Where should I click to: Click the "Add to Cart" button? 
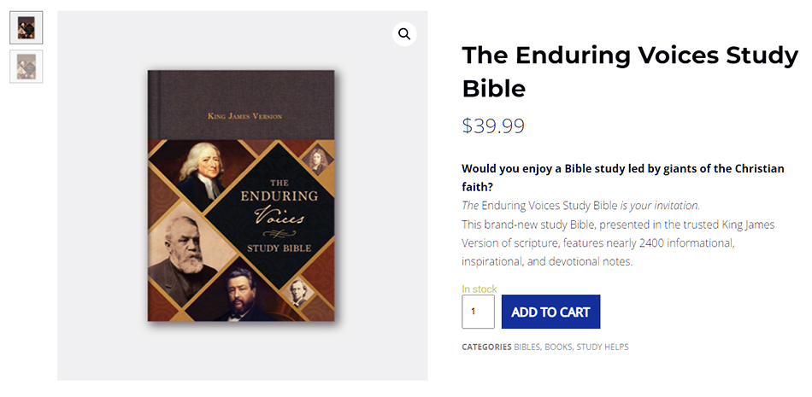[550, 312]
